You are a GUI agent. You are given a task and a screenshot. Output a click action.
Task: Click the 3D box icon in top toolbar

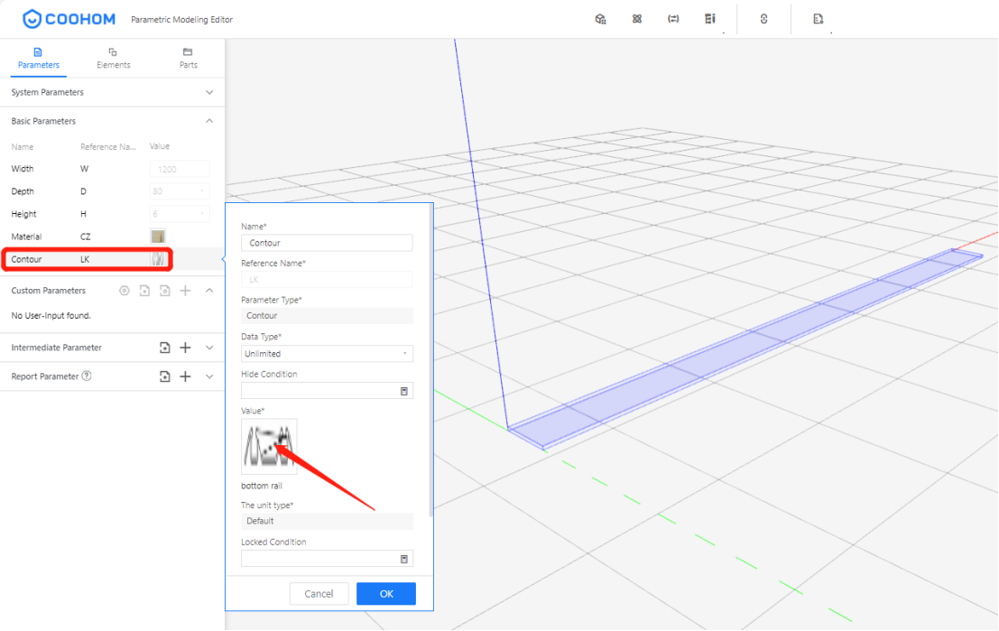tap(600, 19)
